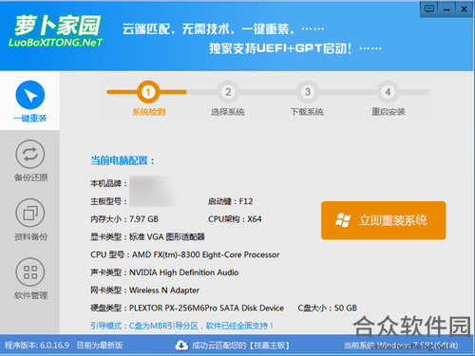
Task: Minimize the window with the dash button
Action: (446, 9)
